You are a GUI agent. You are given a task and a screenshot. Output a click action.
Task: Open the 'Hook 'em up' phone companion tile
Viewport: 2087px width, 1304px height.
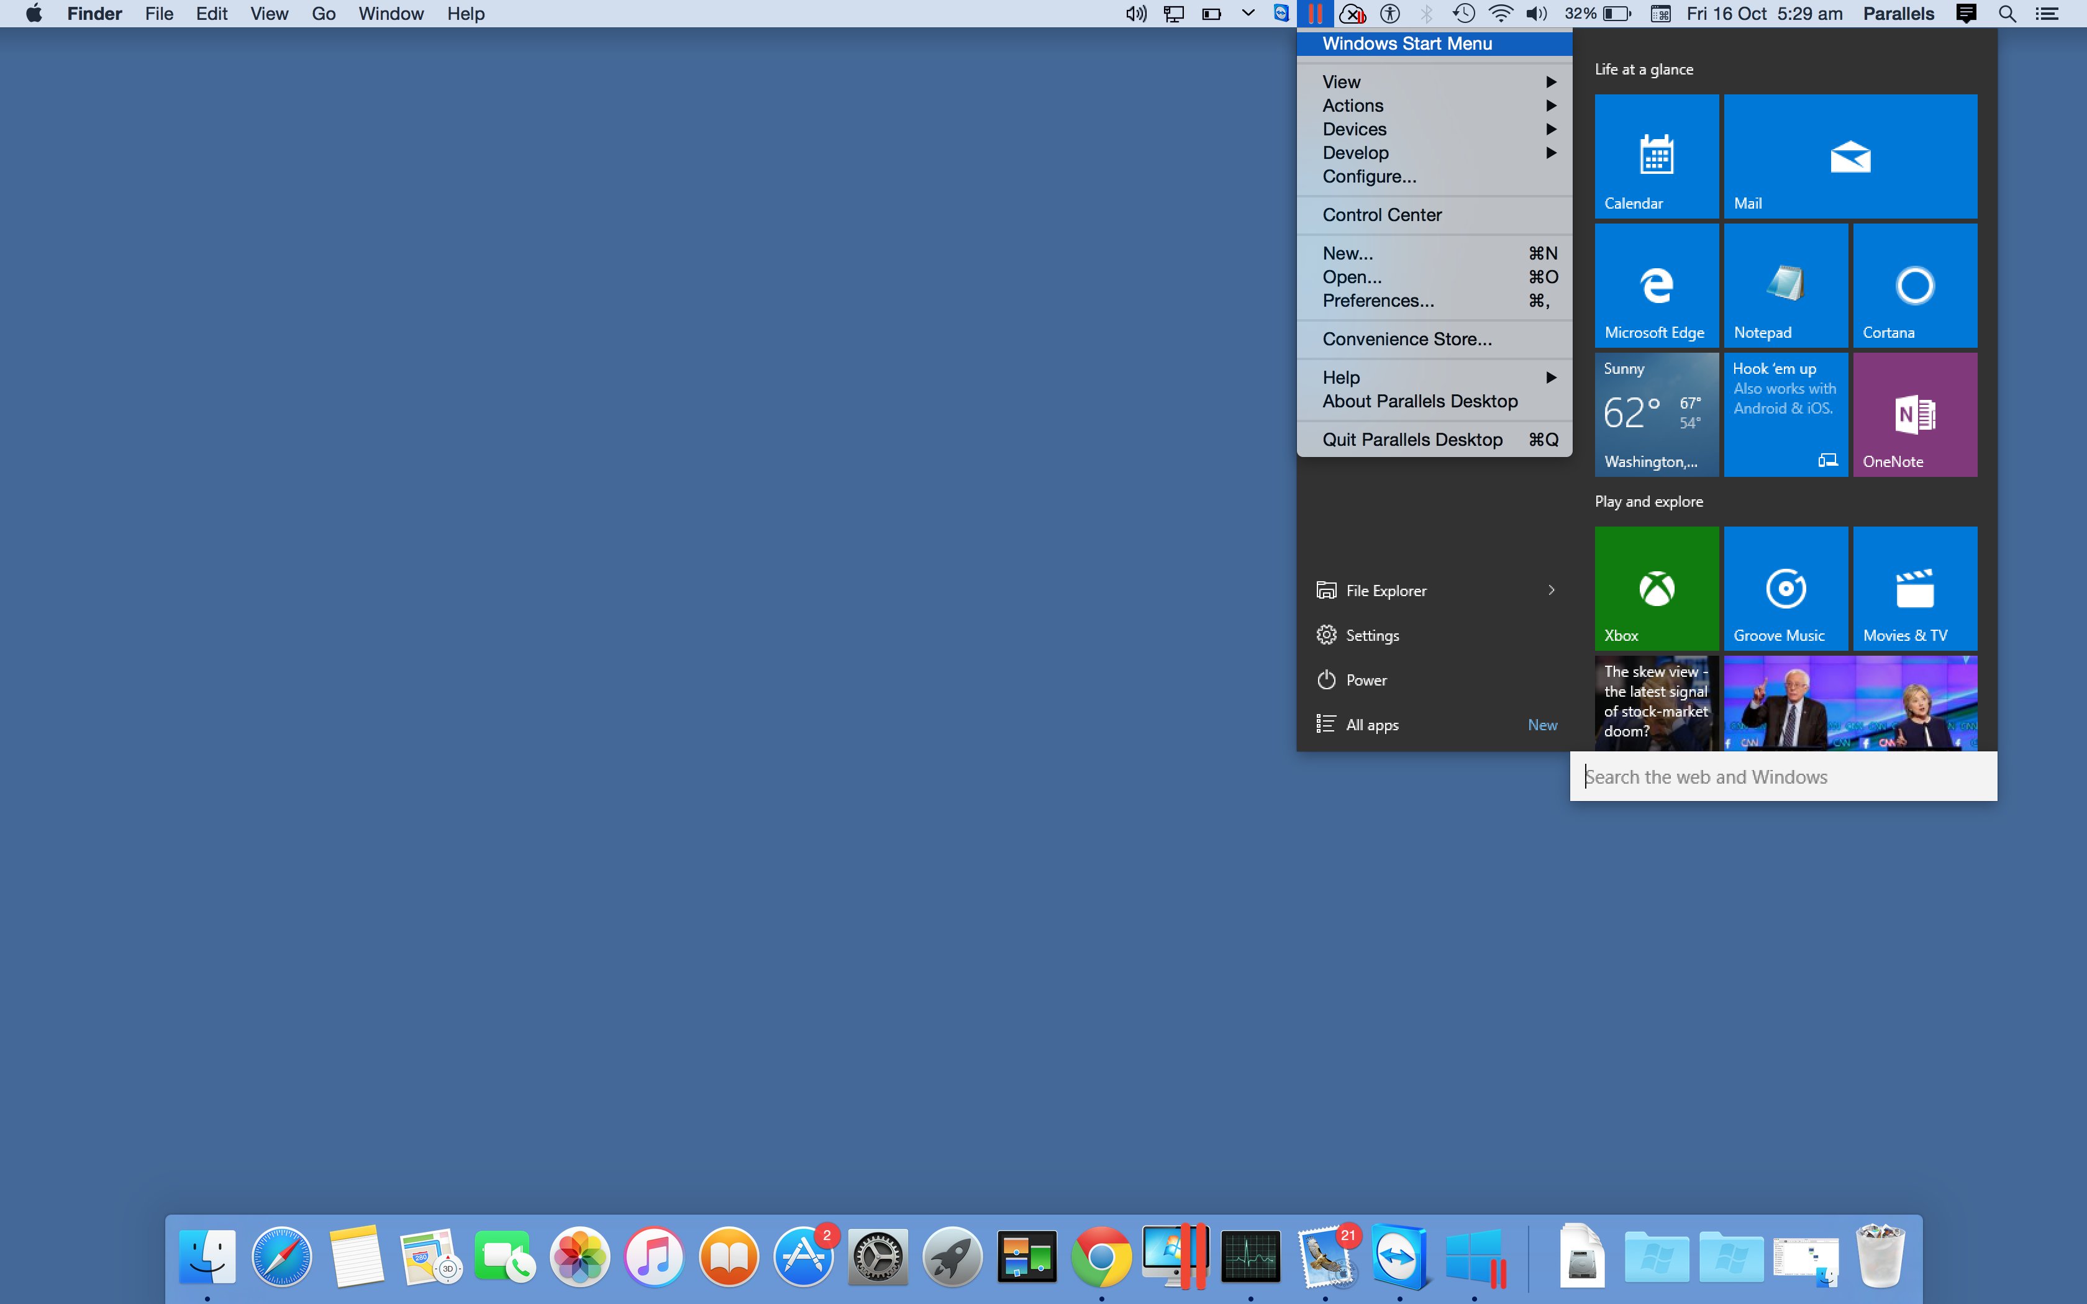coord(1785,415)
